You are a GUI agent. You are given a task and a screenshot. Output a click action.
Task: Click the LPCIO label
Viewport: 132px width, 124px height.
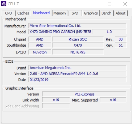tap(21, 52)
